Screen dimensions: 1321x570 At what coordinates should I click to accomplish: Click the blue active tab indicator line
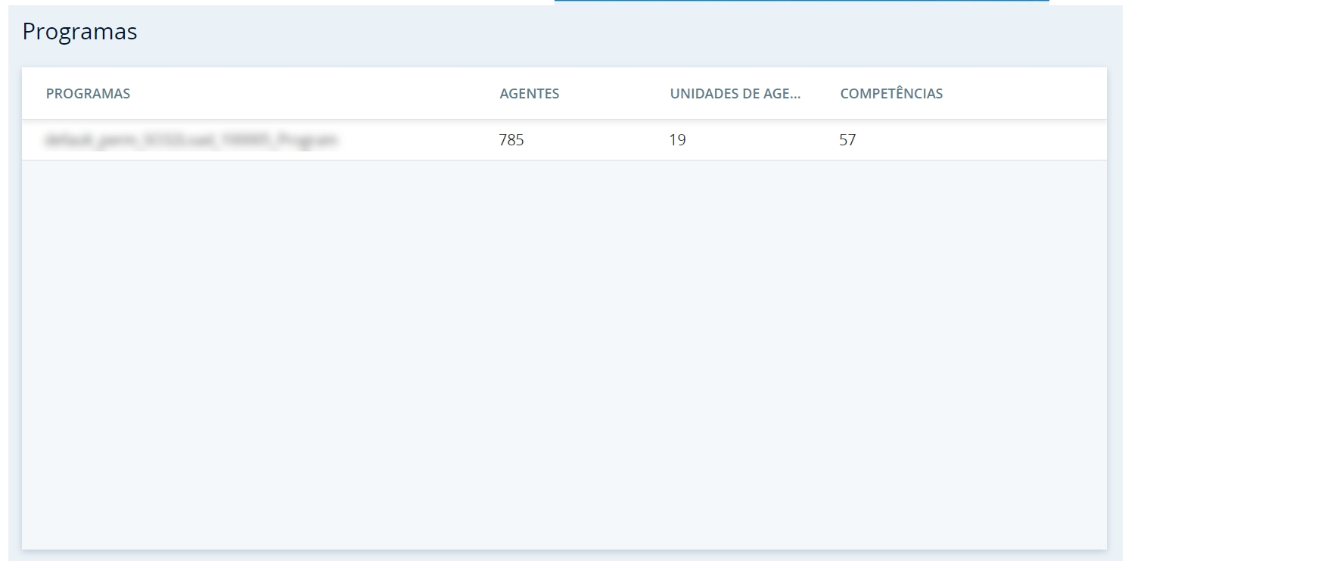[x=801, y=2]
